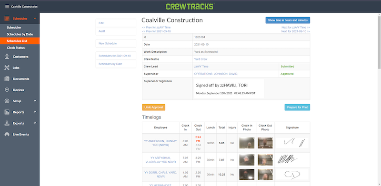Open Schedules for 2021-09-10 link
The height and width of the screenshot is (186, 381).
click(x=115, y=56)
